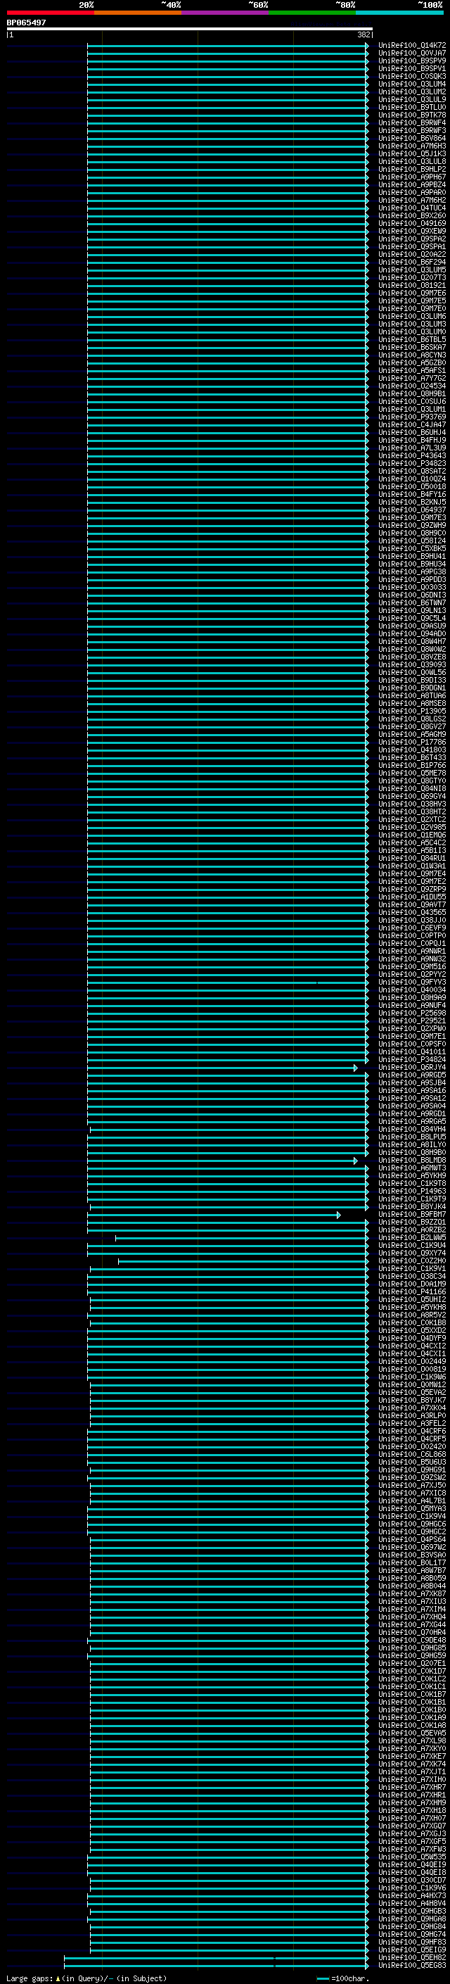Image resolution: width=450 pixels, height=1984 pixels.
Task: Select the UniRef100_A7XJT1 label
Action: point(412,1771)
